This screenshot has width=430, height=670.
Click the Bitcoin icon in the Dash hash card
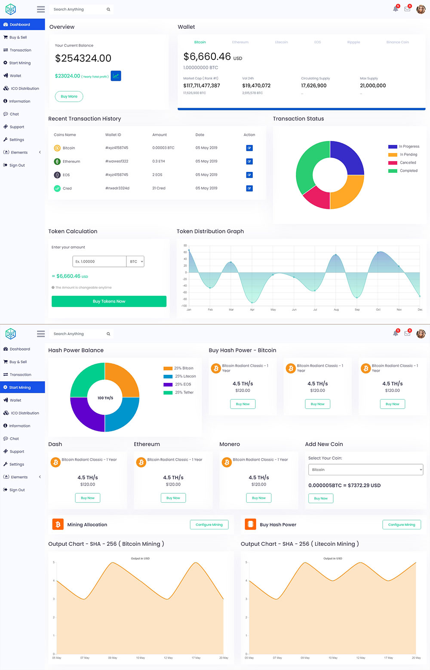pyautogui.click(x=55, y=462)
